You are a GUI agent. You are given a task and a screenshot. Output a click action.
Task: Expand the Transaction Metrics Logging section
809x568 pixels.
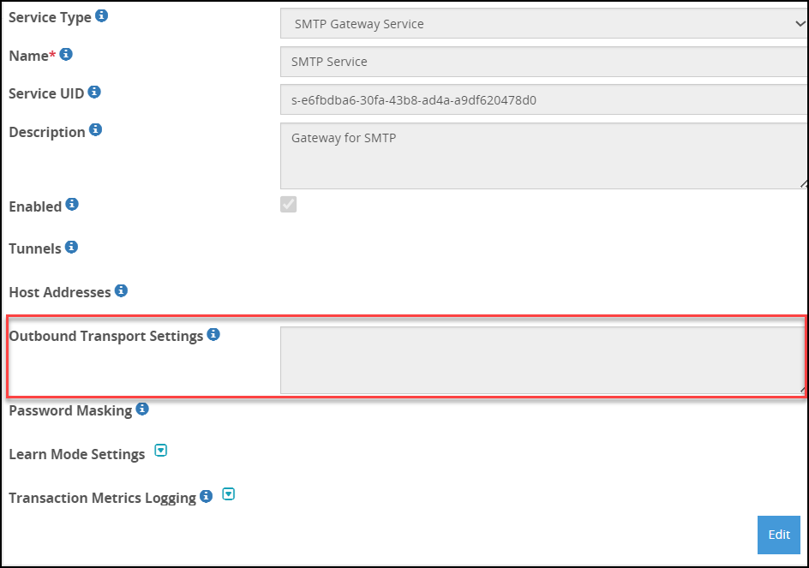point(228,494)
